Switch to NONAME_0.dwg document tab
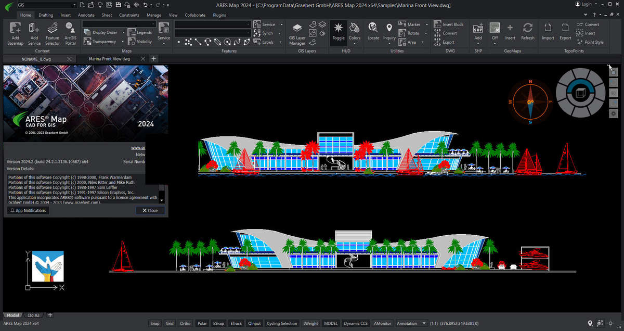The image size is (624, 331). (x=36, y=59)
